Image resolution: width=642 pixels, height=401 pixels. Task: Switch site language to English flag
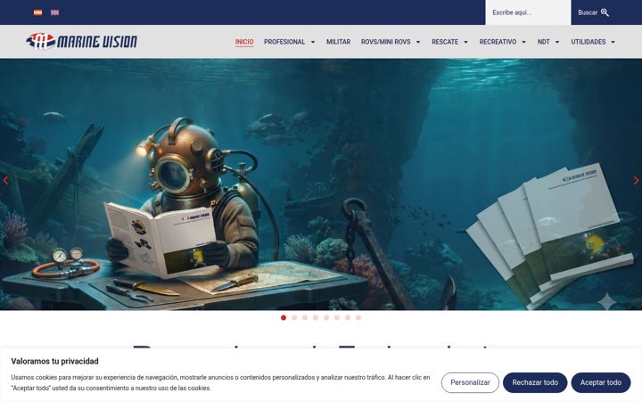click(55, 12)
